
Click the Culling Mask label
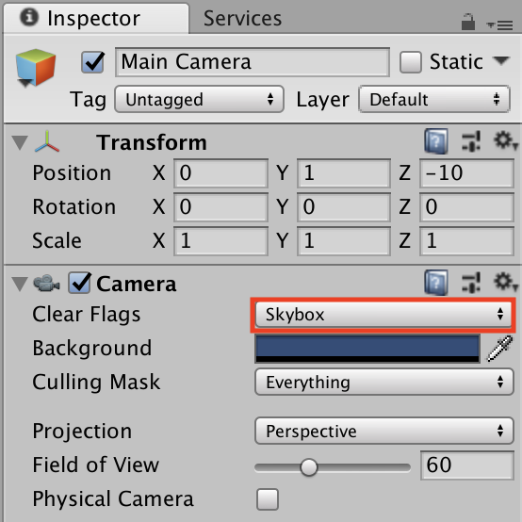point(96,382)
